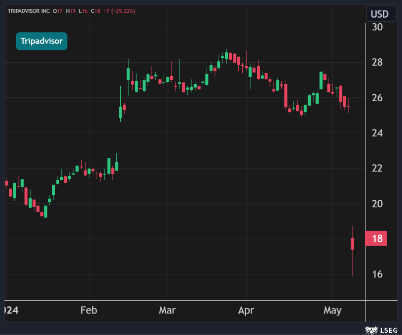This screenshot has width=402, height=335.
Task: Click the 16 level on price axis
Action: [x=377, y=274]
